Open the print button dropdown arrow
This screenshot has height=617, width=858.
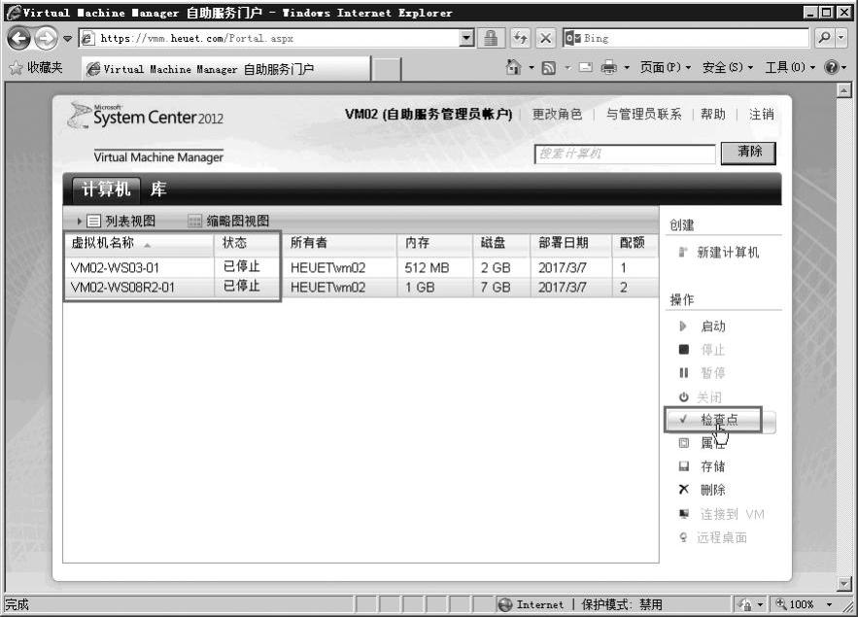click(627, 68)
